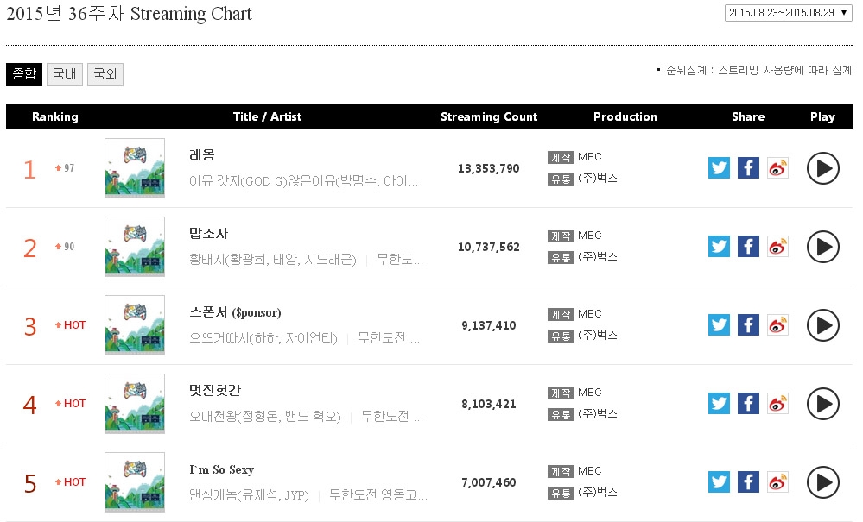Share 스폰서 on Weibo
The image size is (863, 522).
[777, 325]
